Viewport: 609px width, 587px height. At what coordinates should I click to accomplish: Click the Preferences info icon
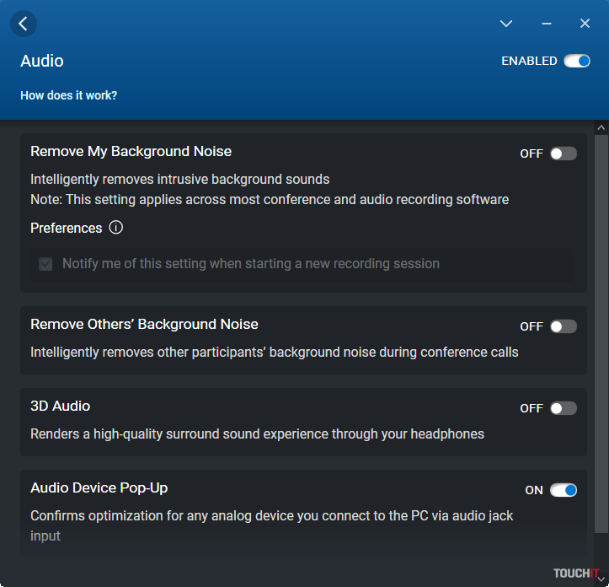click(x=116, y=228)
